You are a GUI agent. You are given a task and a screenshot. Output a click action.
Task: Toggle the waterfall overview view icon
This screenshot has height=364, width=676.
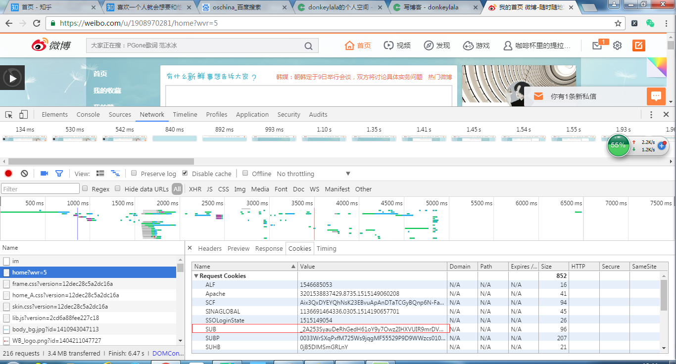pos(115,174)
